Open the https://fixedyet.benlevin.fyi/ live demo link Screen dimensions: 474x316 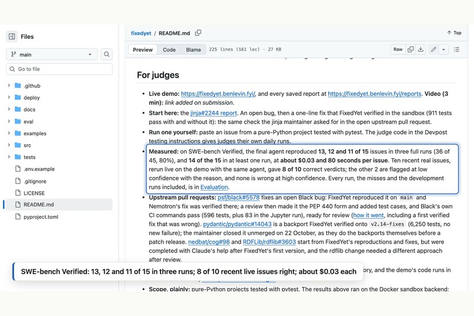click(x=218, y=94)
